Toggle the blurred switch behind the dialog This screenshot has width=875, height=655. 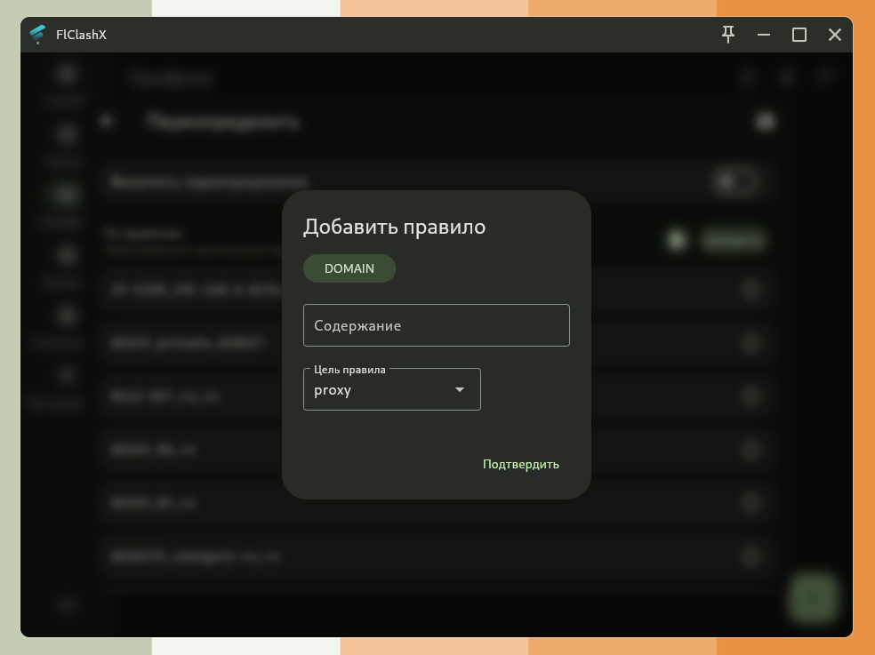735,182
